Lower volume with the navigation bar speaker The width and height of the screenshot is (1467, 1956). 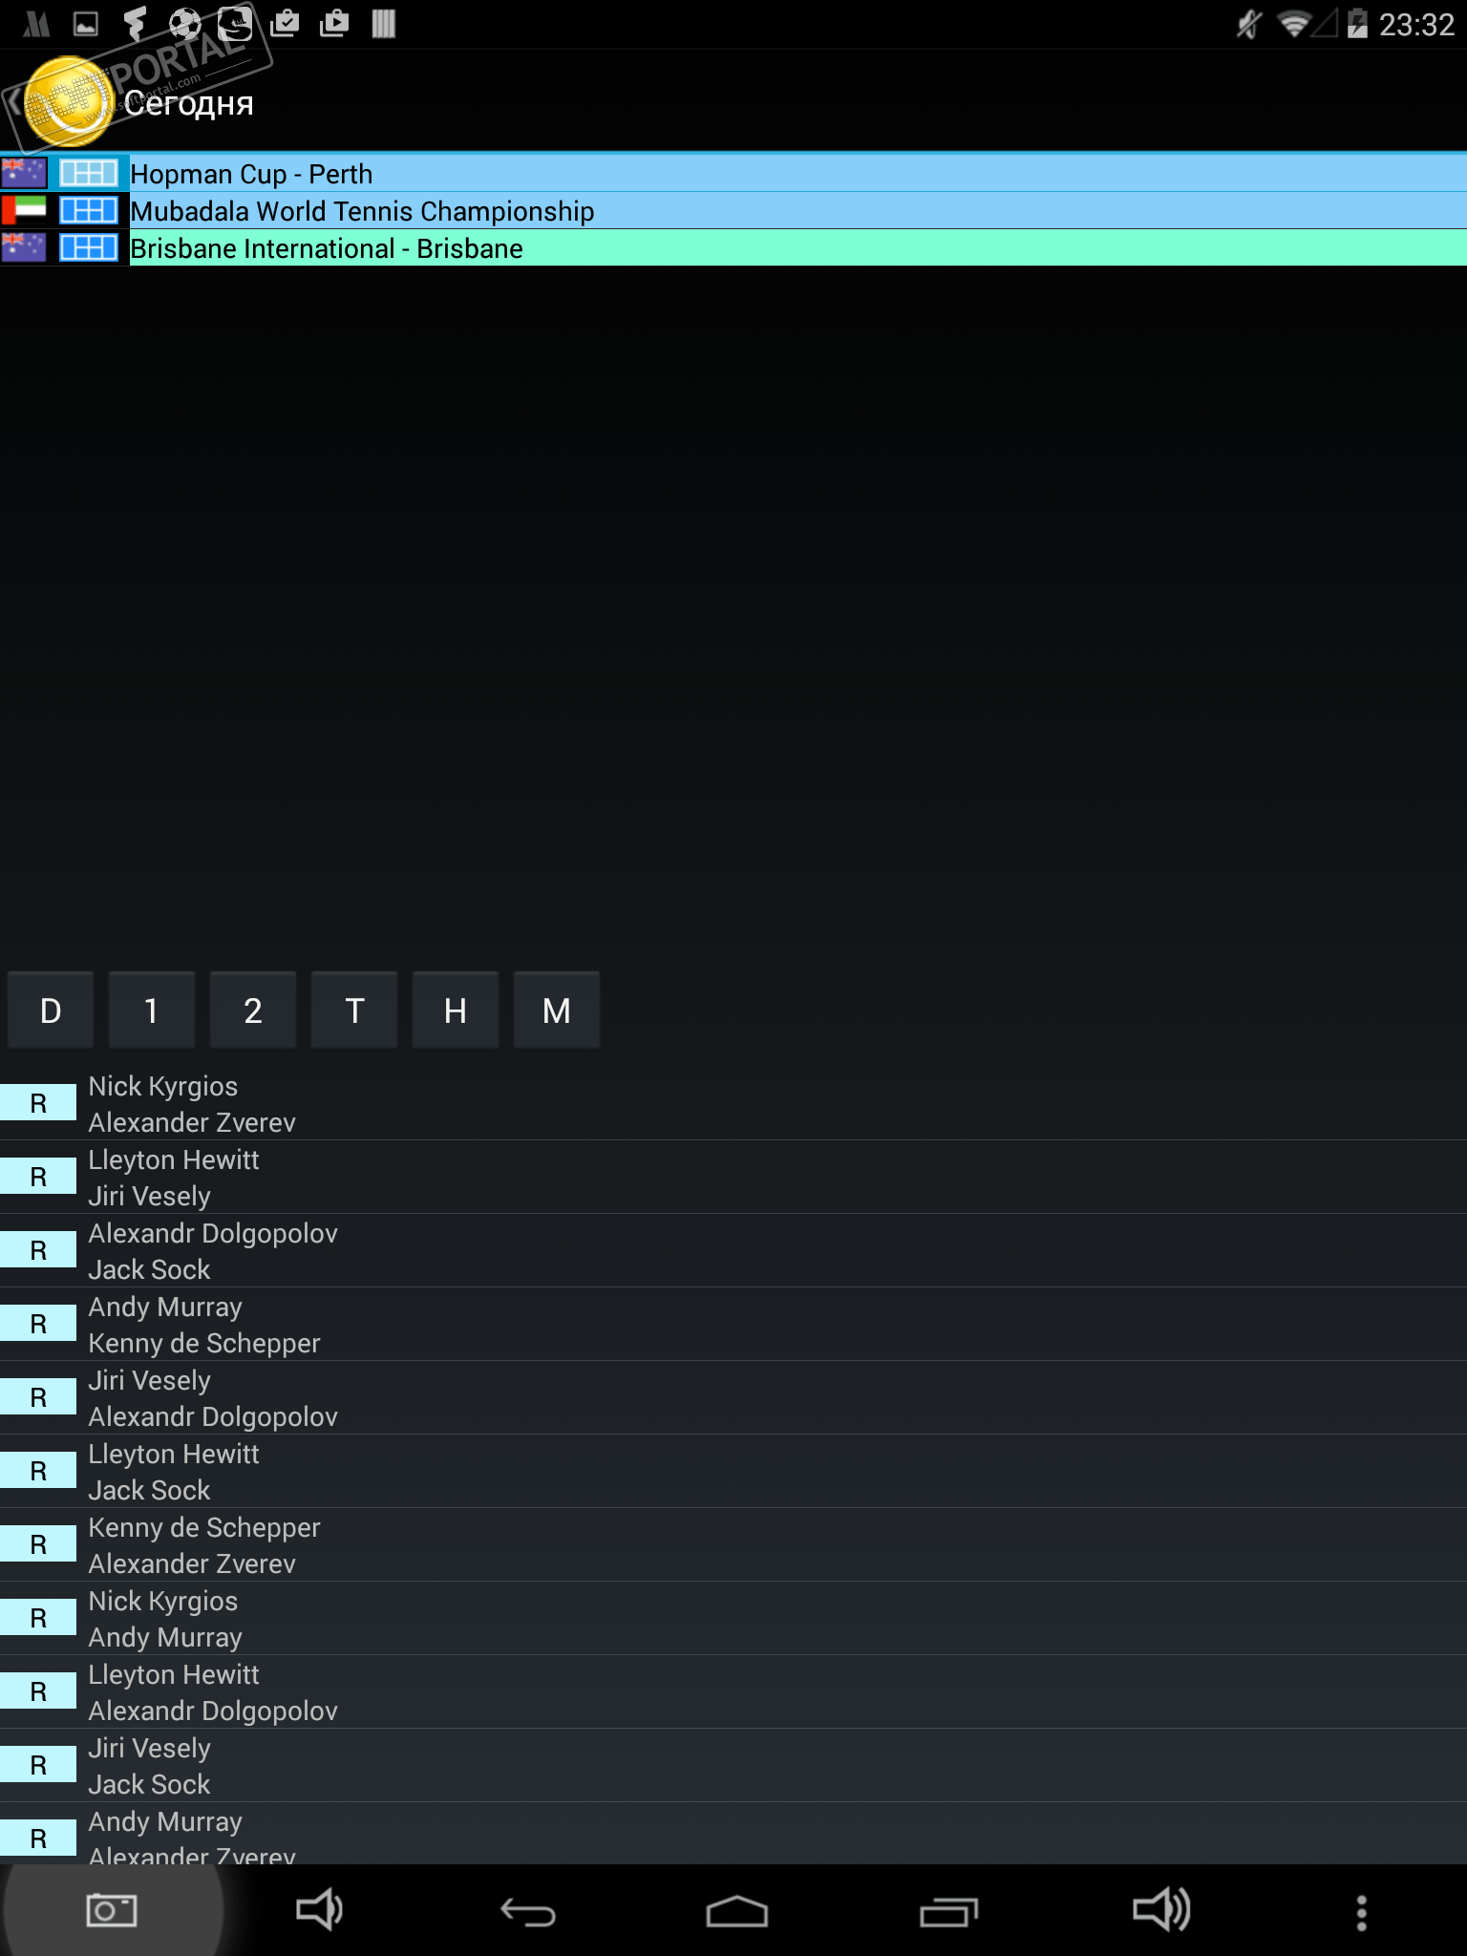[x=319, y=1910]
